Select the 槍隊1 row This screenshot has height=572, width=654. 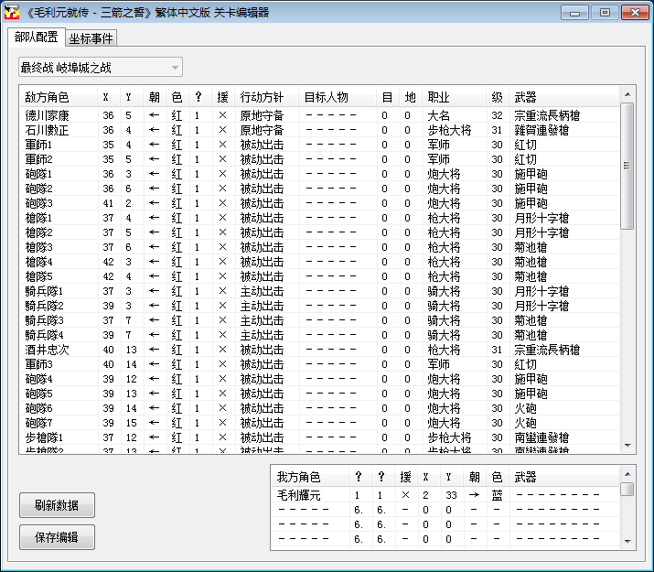click(319, 218)
